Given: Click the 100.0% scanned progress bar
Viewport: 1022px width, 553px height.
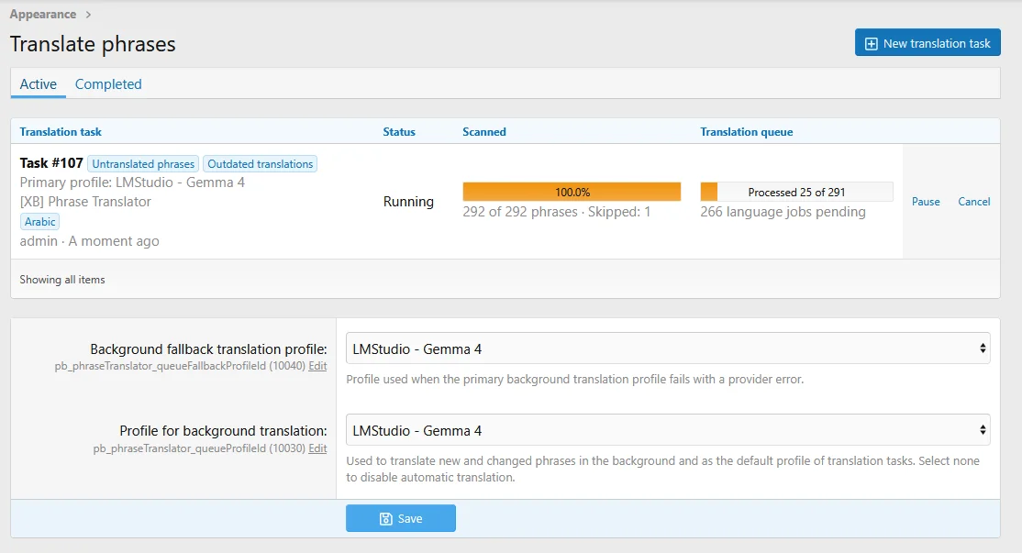Looking at the screenshot, I should point(572,192).
